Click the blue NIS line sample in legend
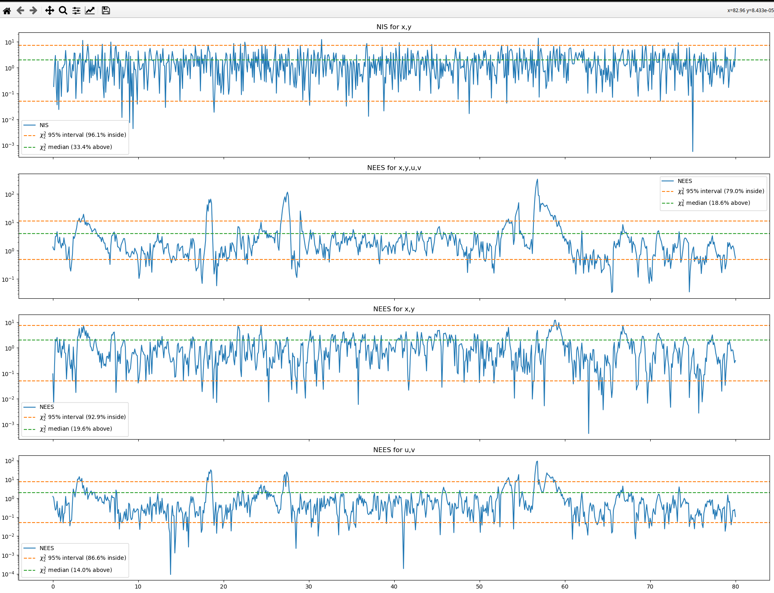The image size is (774, 593). [30, 125]
